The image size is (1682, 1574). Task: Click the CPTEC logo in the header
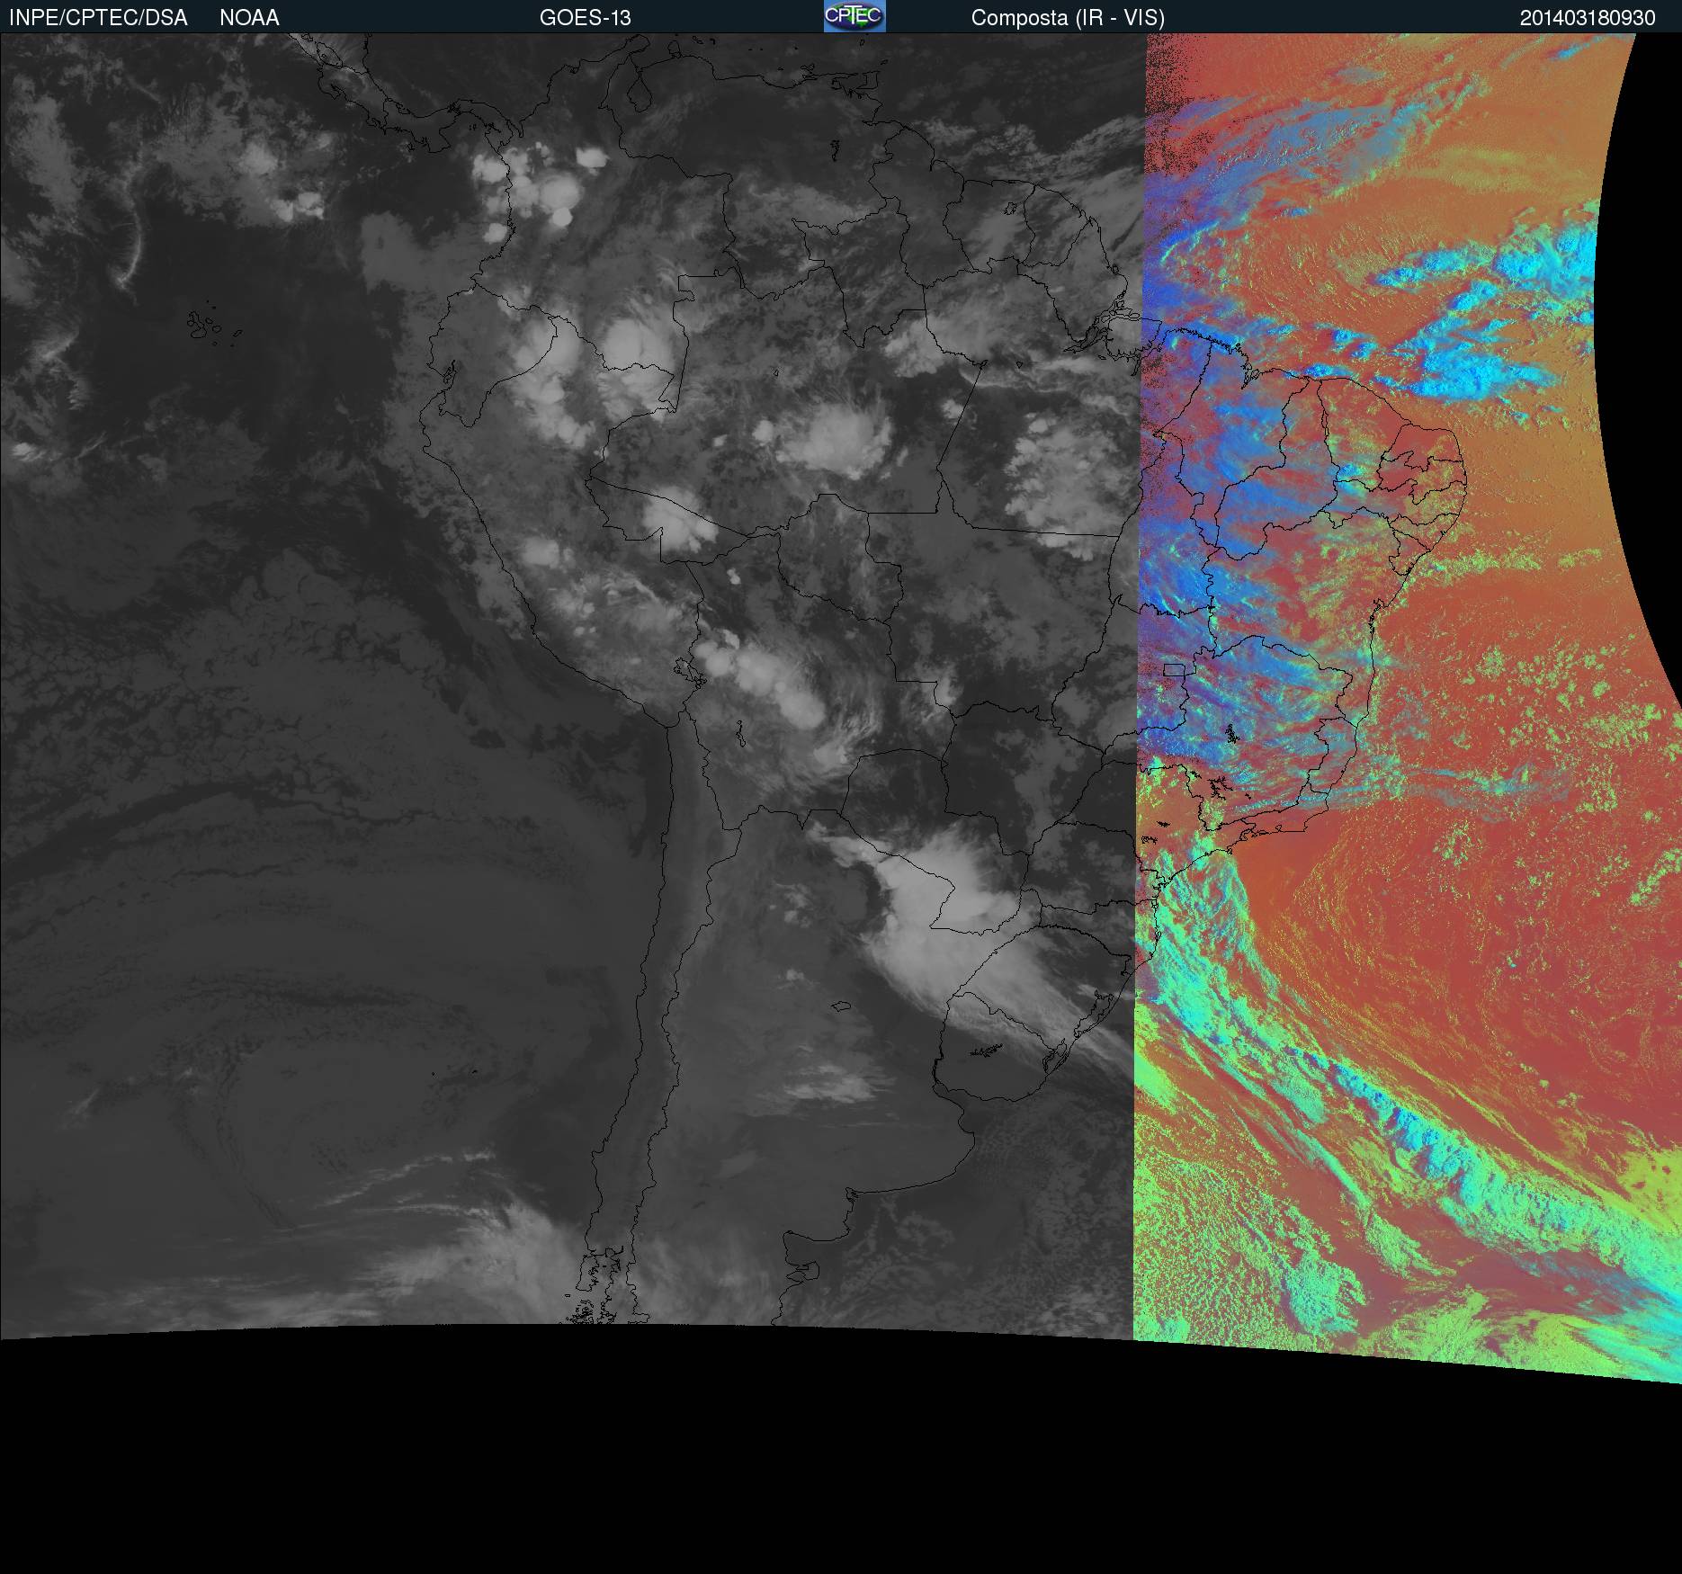coord(854,16)
